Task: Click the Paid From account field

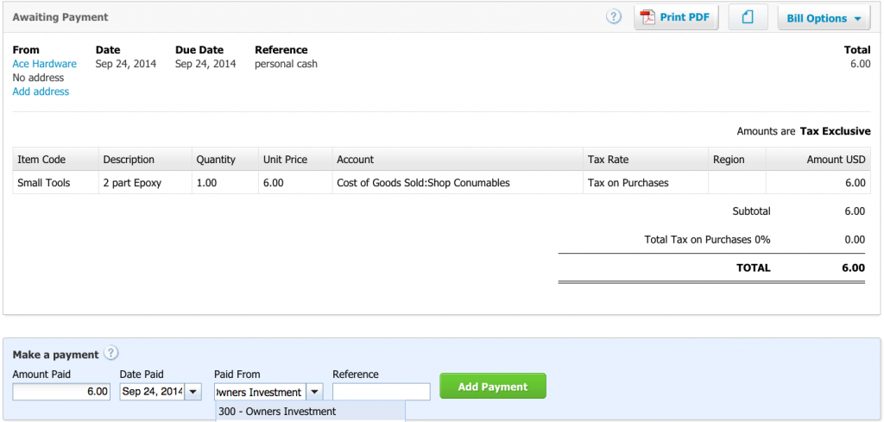Action: pos(260,392)
